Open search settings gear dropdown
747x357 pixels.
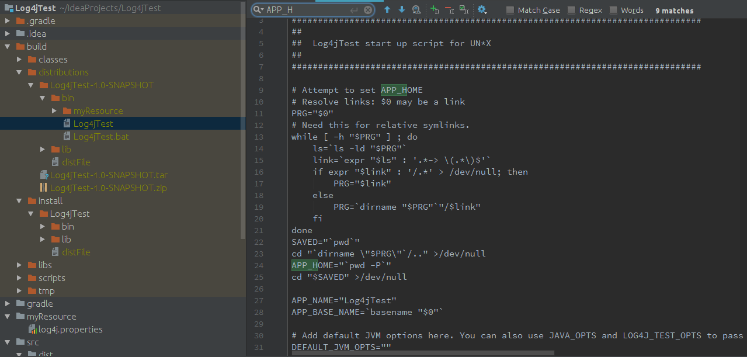[482, 10]
